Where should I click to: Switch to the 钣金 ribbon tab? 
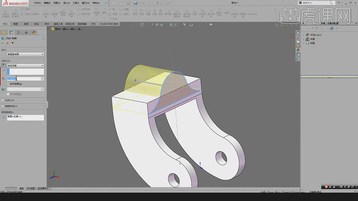click(37, 24)
